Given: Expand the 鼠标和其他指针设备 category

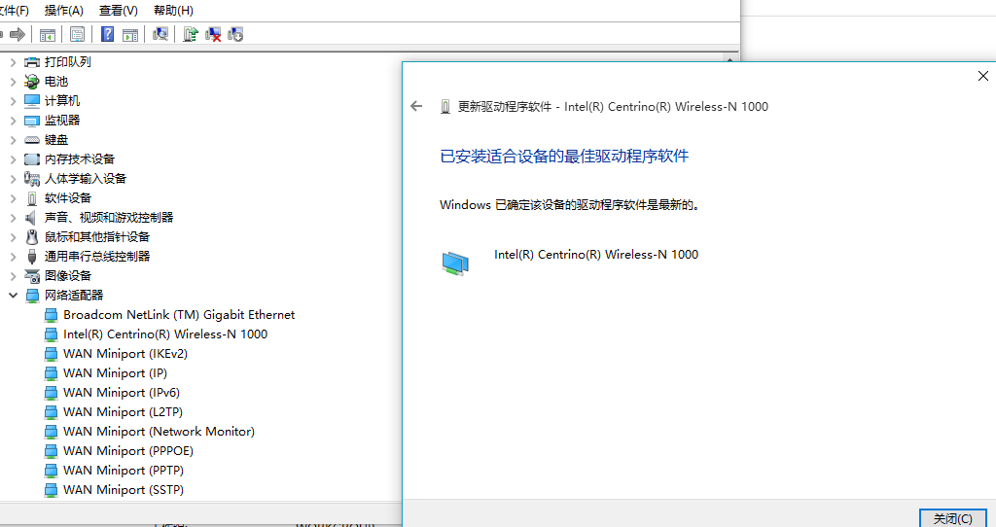Looking at the screenshot, I should pyautogui.click(x=13, y=237).
